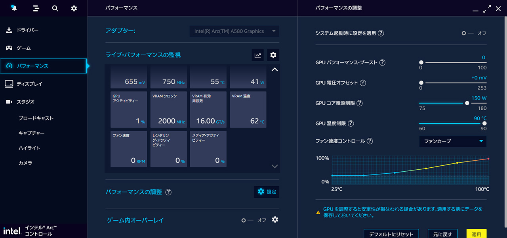The height and width of the screenshot is (238, 507).
Task: Select the ファン速度 tile
Action: click(129, 149)
